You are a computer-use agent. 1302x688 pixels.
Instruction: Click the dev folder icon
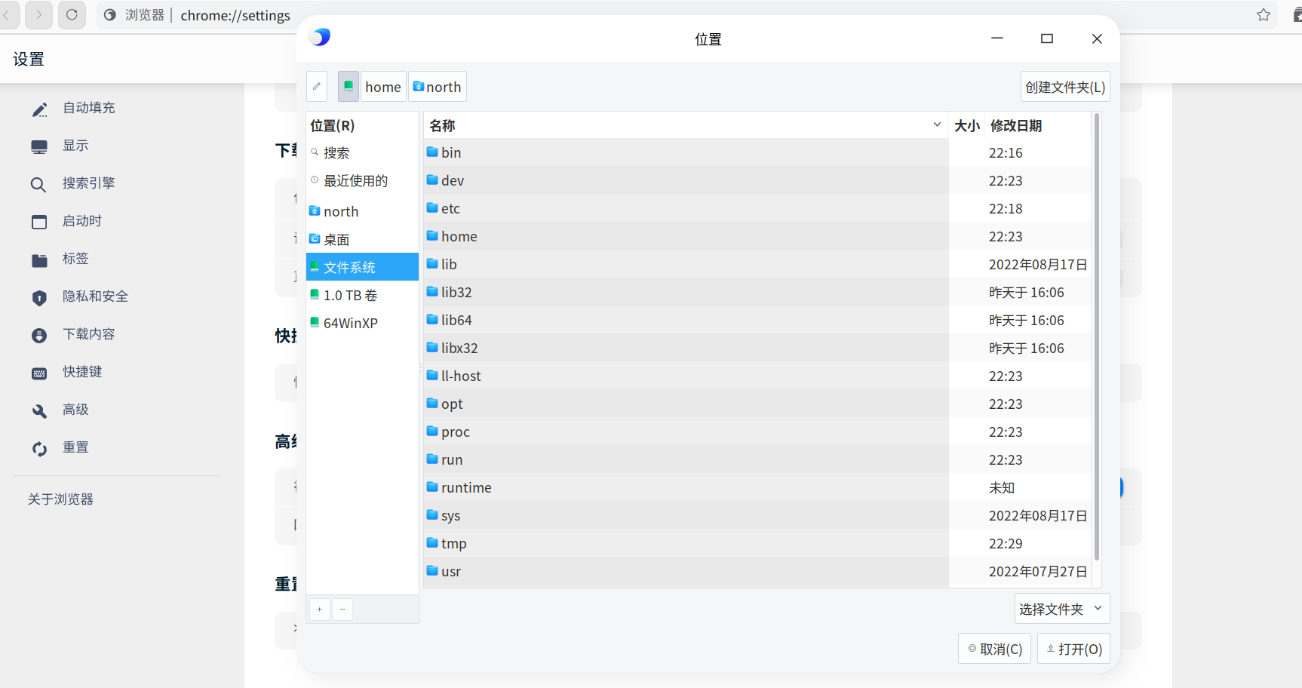(432, 180)
